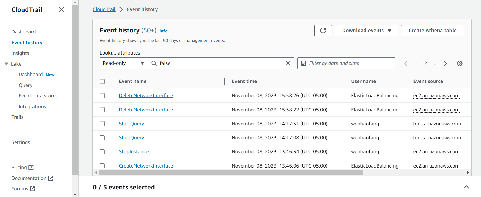Select Event history in sidebar

point(27,42)
